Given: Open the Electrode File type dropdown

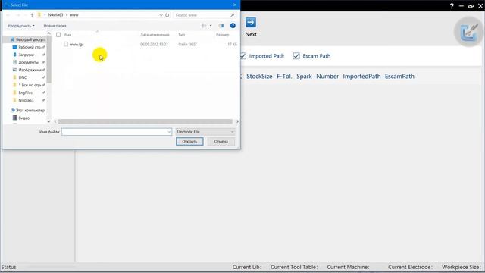Looking at the screenshot, I should (x=205, y=132).
